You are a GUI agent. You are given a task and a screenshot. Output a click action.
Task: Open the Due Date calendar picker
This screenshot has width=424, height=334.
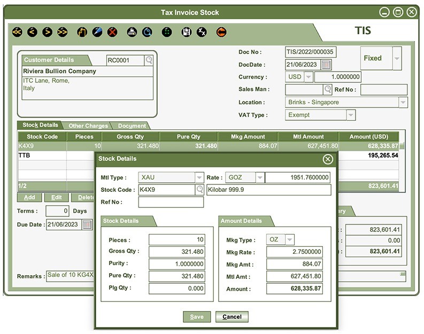click(87, 224)
